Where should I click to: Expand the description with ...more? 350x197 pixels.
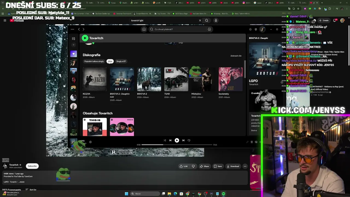pos(21,182)
